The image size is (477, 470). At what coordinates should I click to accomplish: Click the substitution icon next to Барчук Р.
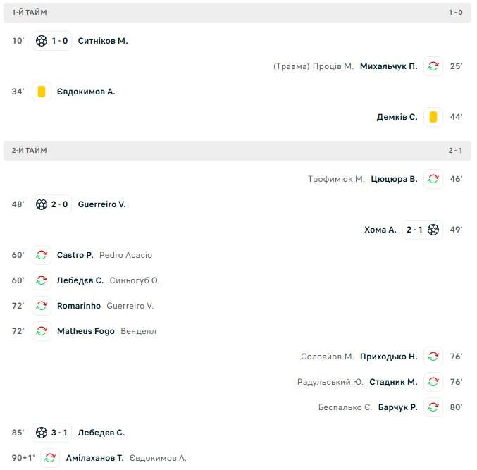coord(433,407)
